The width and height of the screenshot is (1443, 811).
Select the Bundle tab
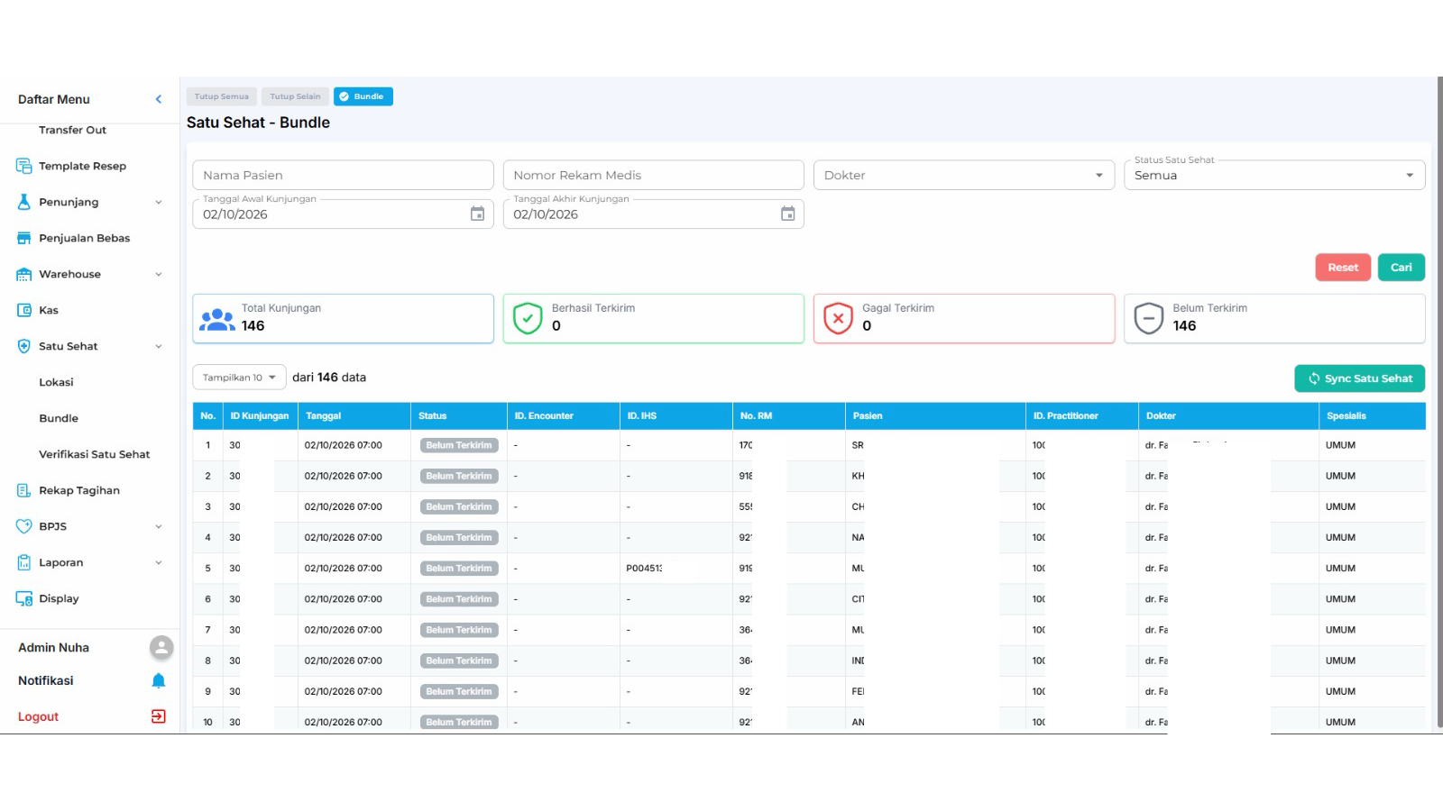point(363,96)
